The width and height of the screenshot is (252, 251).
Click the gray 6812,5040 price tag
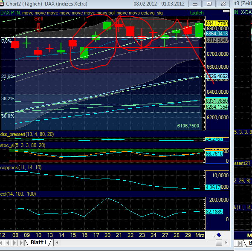click(x=217, y=40)
